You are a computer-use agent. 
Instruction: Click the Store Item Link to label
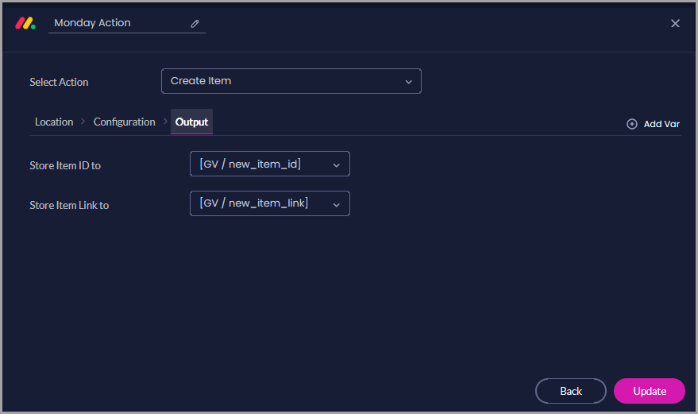tap(69, 205)
